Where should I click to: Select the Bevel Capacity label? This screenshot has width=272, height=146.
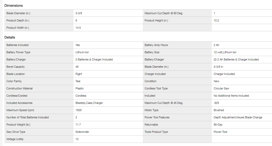pyautogui.click(x=16, y=67)
